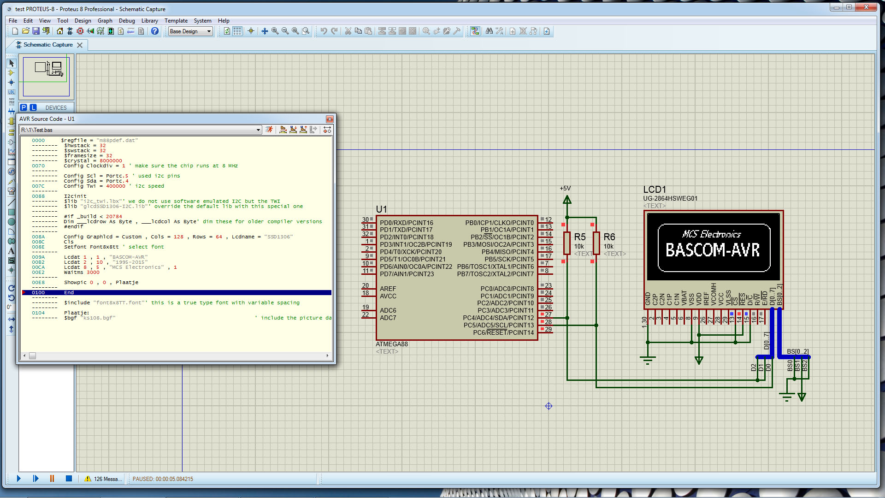Select the Selection Mode arrow tool

[12, 63]
